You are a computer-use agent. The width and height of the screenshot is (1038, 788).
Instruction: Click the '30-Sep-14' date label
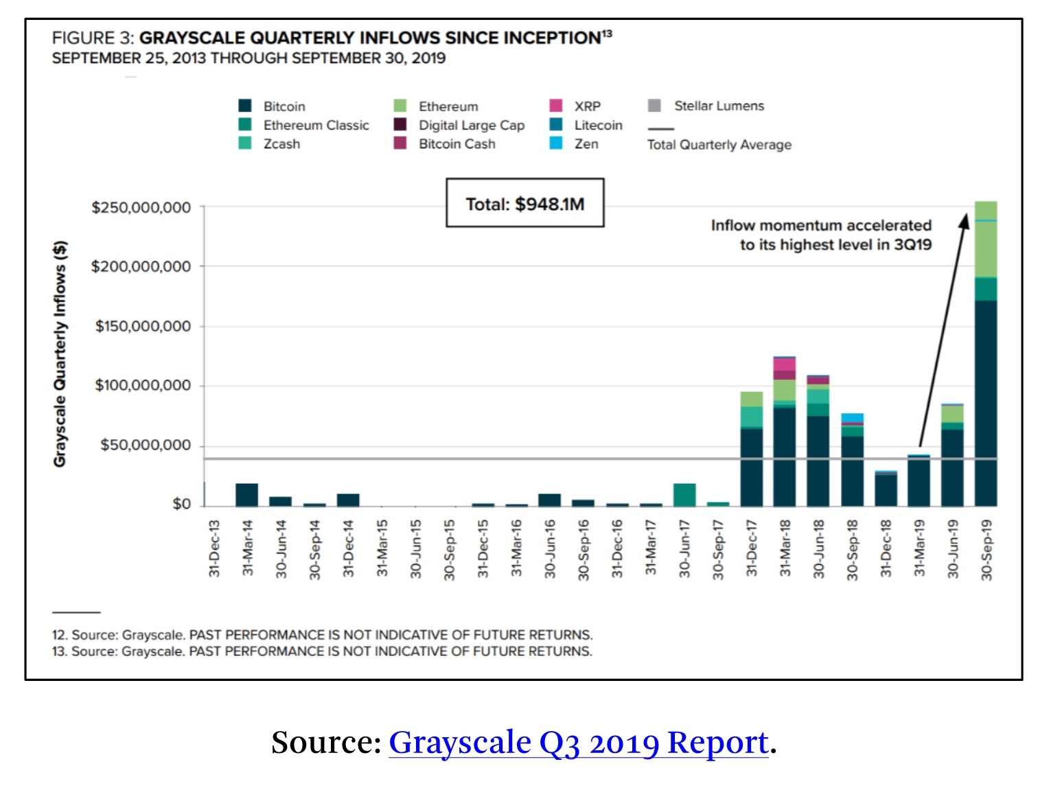[x=315, y=550]
